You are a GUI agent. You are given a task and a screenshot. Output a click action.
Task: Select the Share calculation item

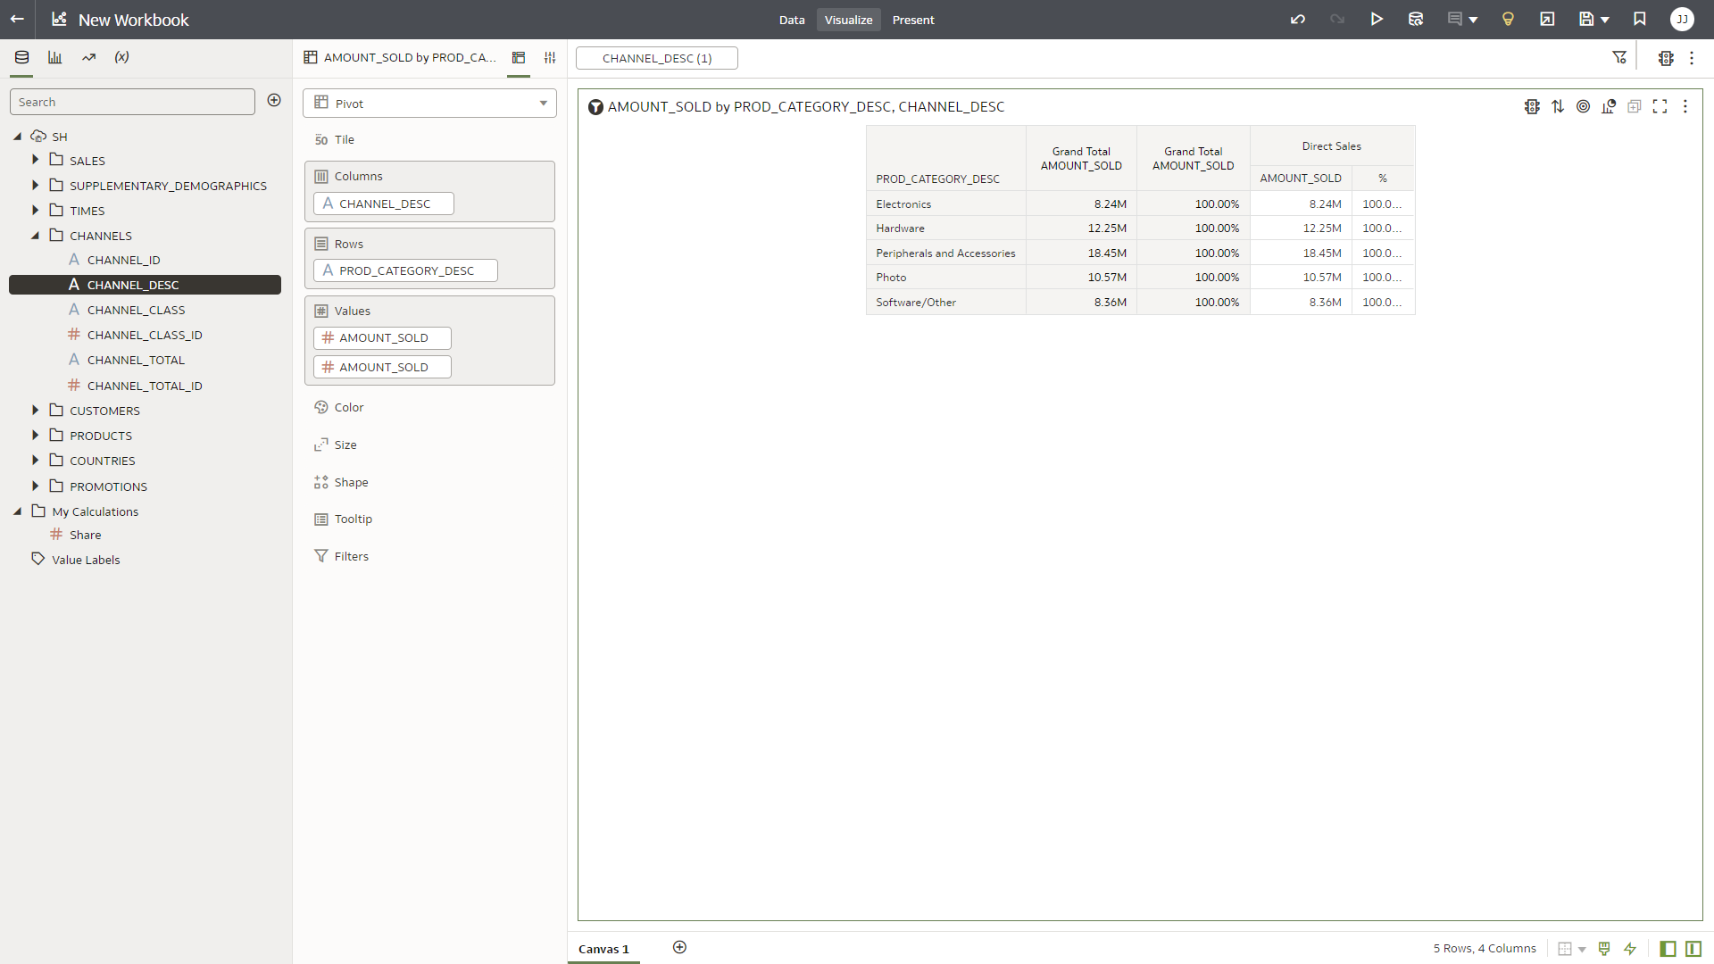[86, 535]
